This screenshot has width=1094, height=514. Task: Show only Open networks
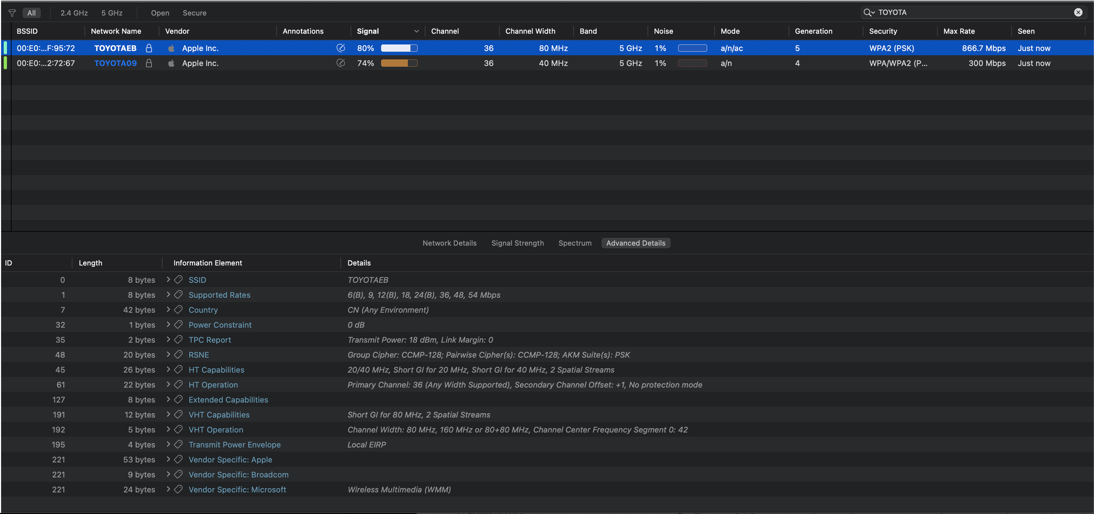[x=160, y=13]
